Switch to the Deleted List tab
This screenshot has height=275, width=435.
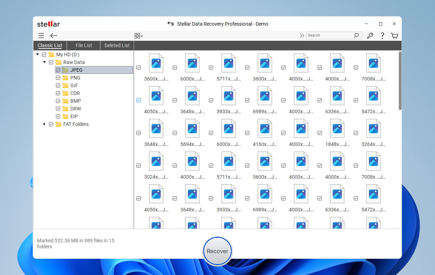(x=117, y=45)
